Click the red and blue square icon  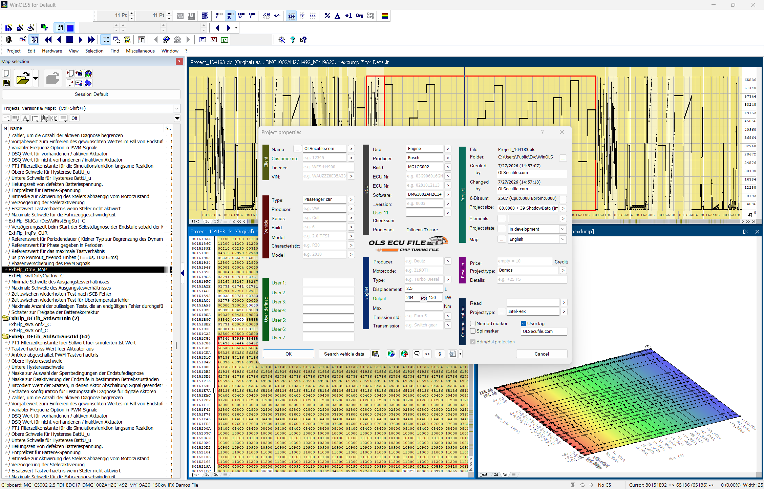tap(70, 28)
